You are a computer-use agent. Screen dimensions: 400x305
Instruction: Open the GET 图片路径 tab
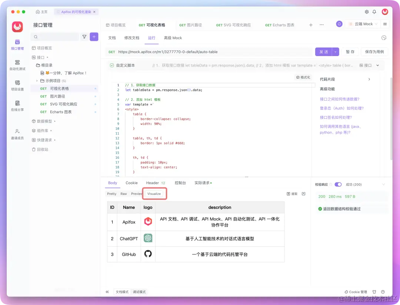190,25
